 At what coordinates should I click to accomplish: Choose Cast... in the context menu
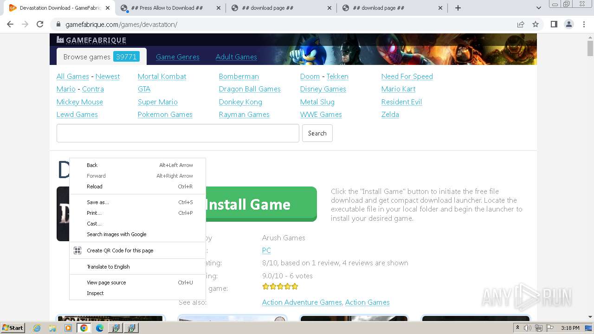[x=137, y=224]
